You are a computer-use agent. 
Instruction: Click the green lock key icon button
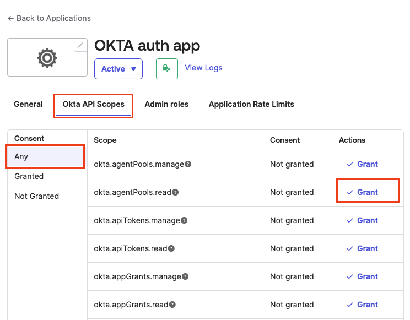tap(166, 69)
